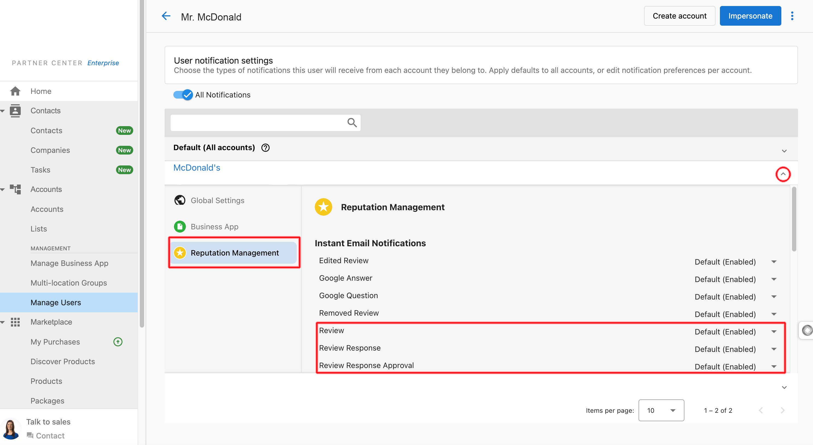Click the back arrow next to Mr. McDonald

[166, 16]
